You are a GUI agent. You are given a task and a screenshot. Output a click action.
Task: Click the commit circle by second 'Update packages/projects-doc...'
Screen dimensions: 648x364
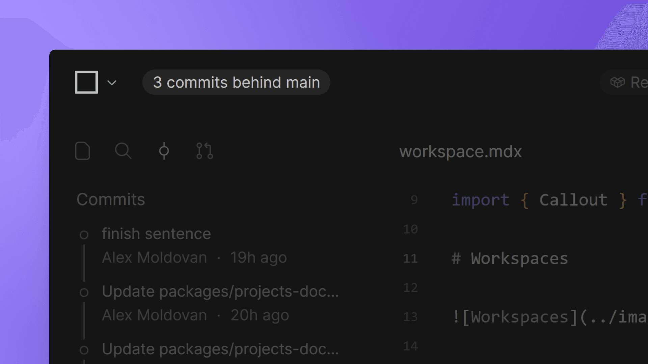click(x=84, y=350)
